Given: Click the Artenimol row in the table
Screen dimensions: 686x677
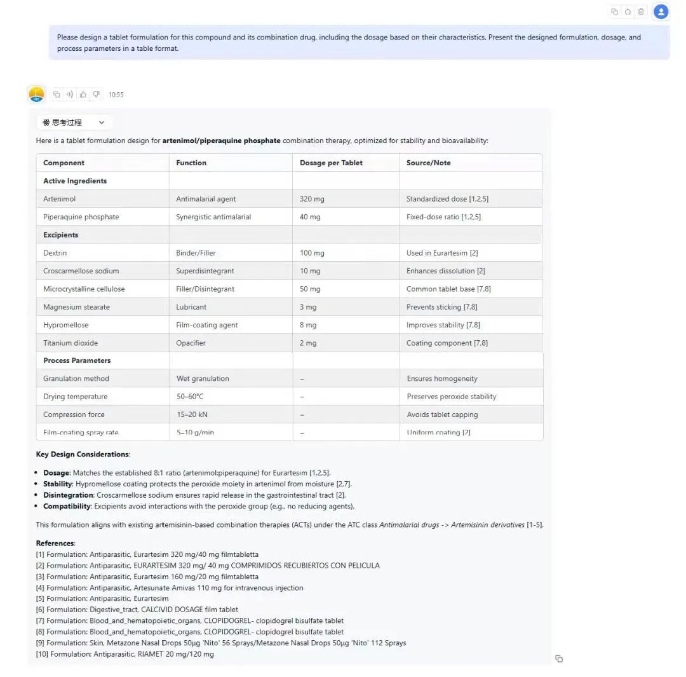Looking at the screenshot, I should (x=59, y=199).
